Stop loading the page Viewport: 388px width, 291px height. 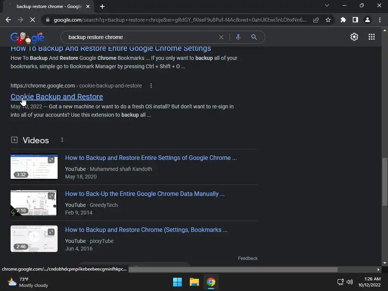click(x=33, y=20)
